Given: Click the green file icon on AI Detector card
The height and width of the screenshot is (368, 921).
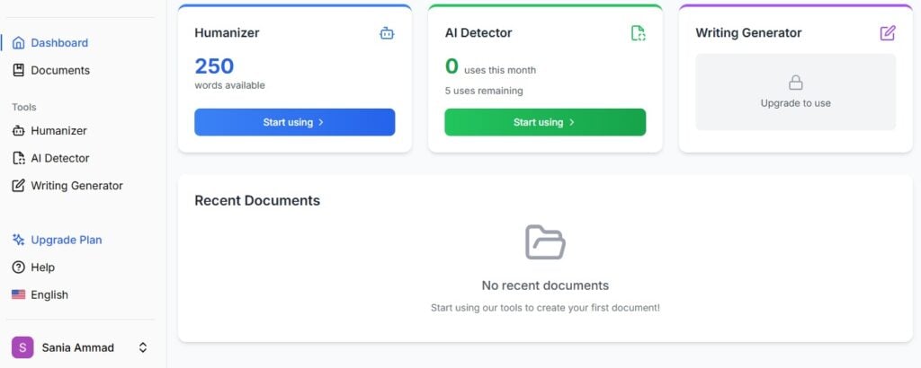Looking at the screenshot, I should (x=638, y=33).
